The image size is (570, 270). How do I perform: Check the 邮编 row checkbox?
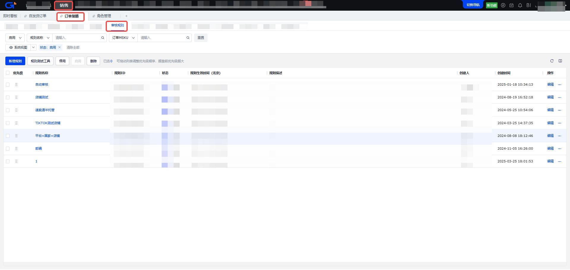[8, 148]
